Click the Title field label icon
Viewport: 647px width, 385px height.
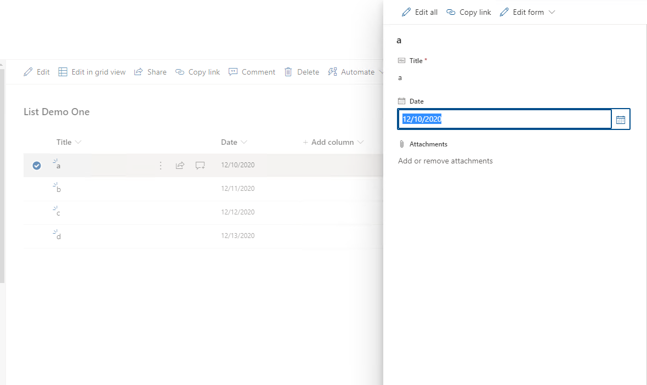coord(401,61)
